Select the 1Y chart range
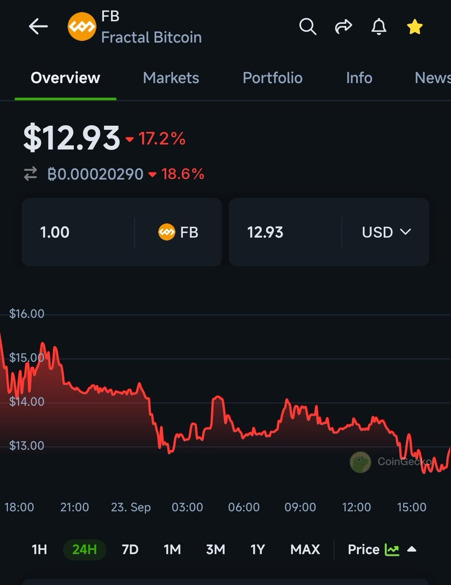This screenshot has height=585, width=451. point(257,550)
